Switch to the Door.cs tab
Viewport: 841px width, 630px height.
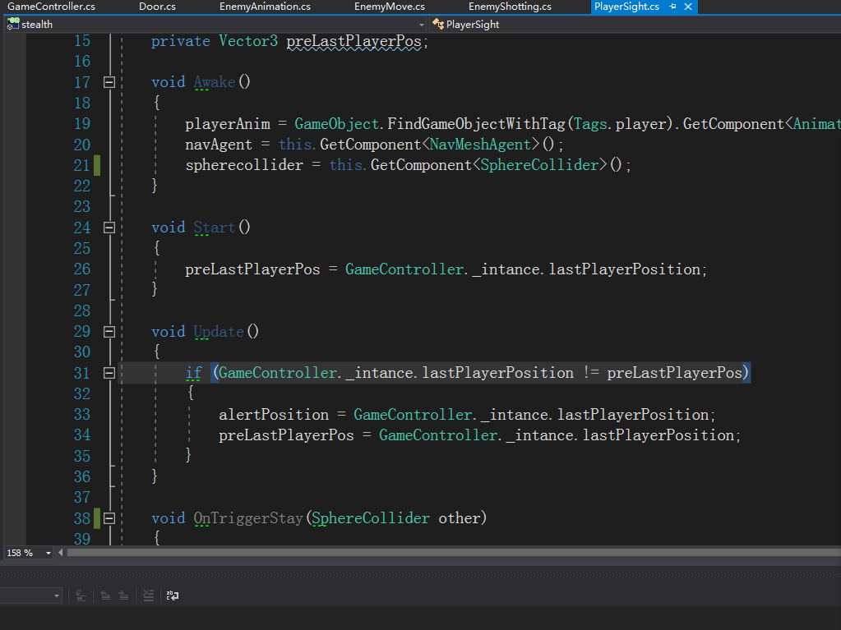click(157, 7)
